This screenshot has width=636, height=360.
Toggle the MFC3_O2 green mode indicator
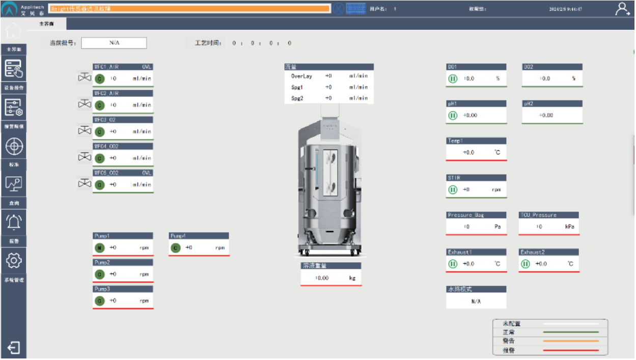click(100, 131)
